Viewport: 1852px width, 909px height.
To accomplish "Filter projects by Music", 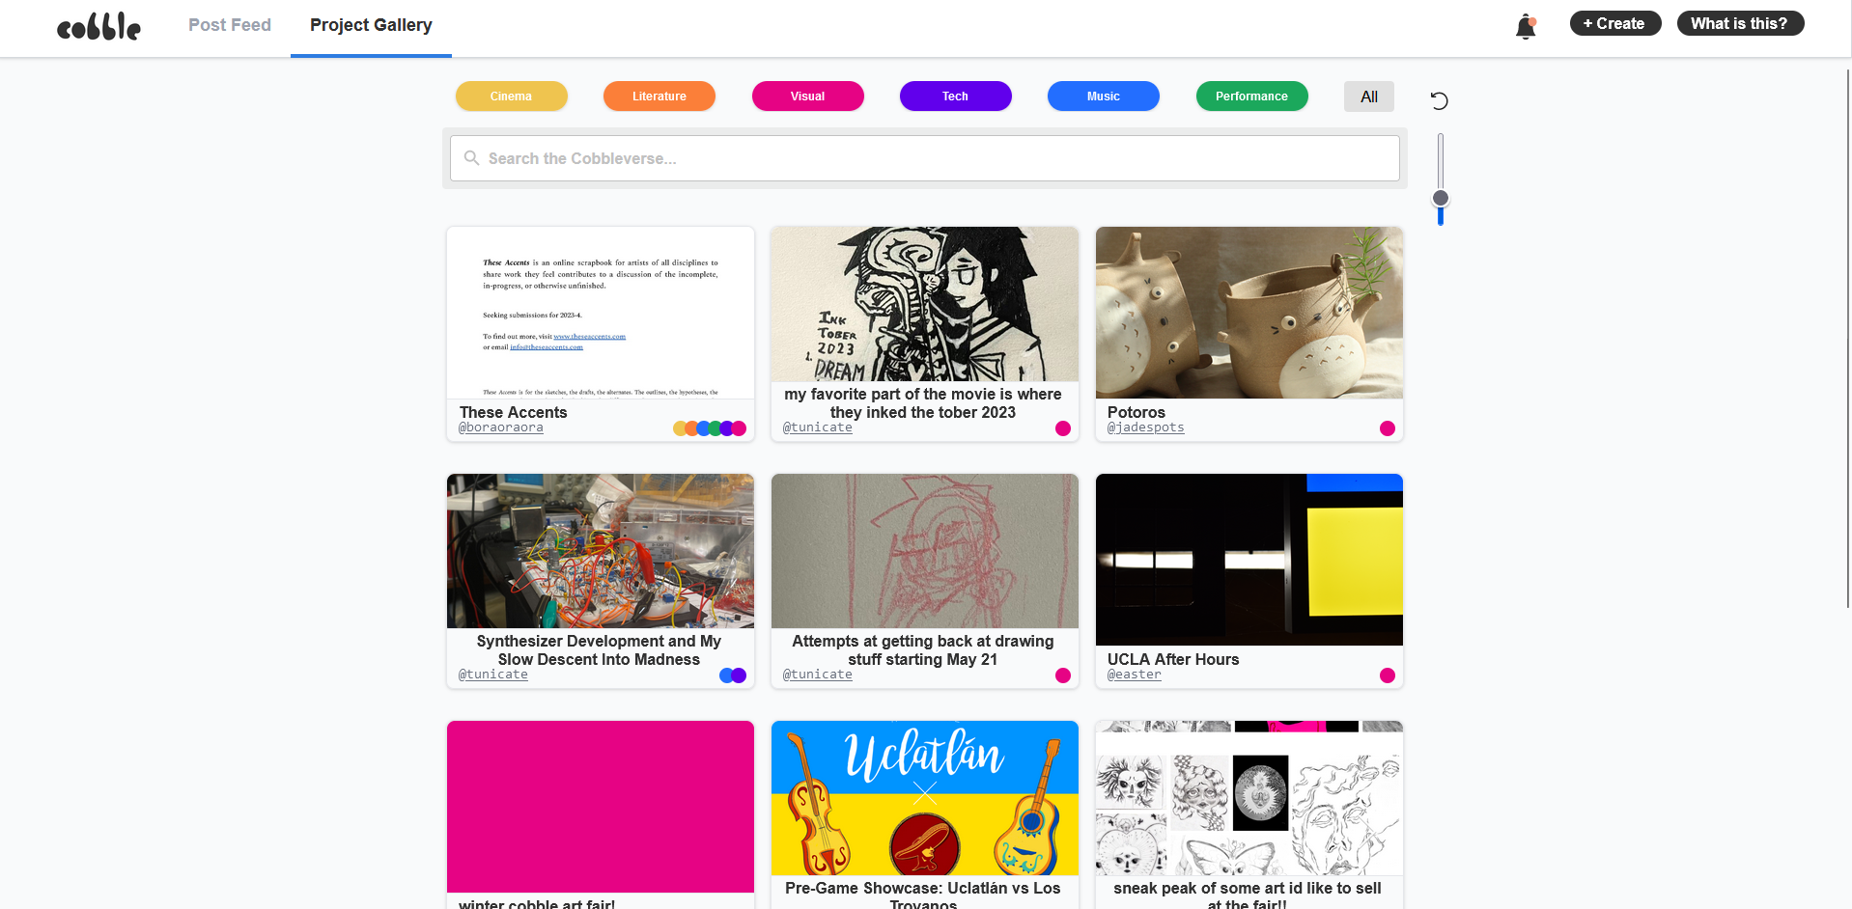I will pyautogui.click(x=1104, y=96).
